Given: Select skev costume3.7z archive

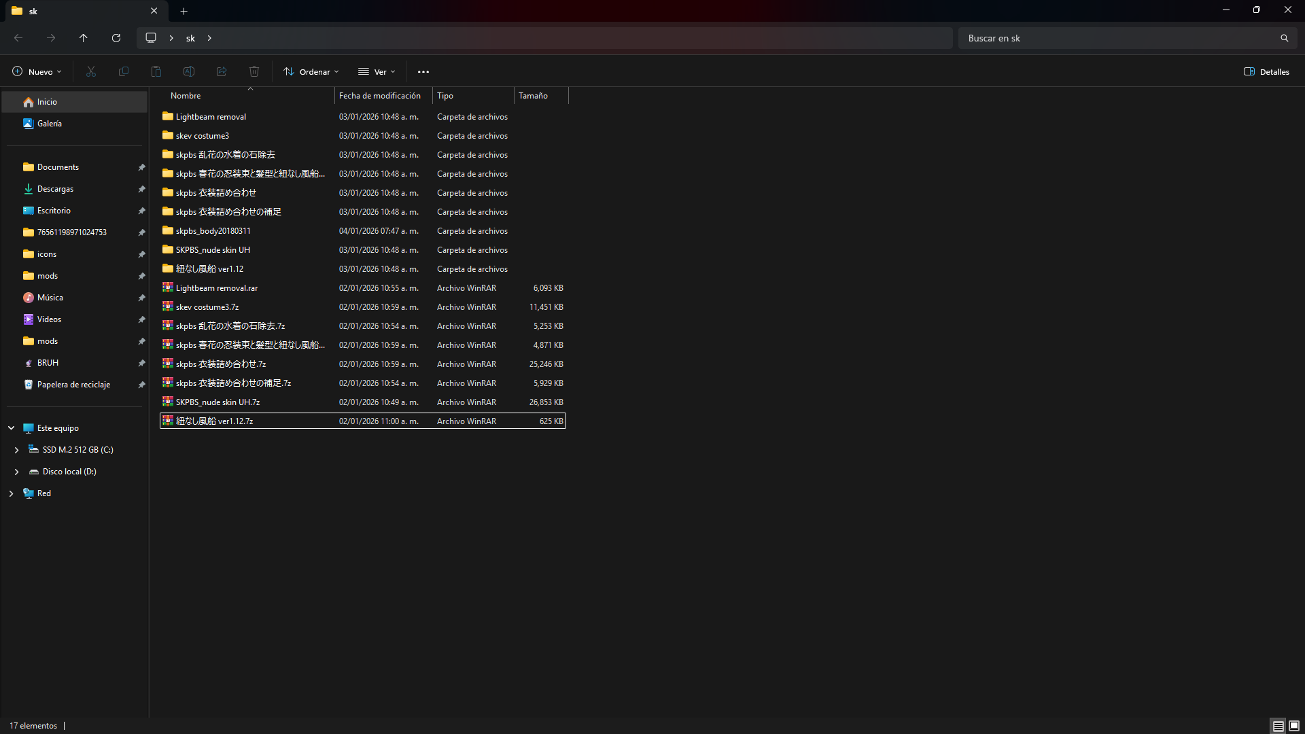Looking at the screenshot, I should pos(363,307).
